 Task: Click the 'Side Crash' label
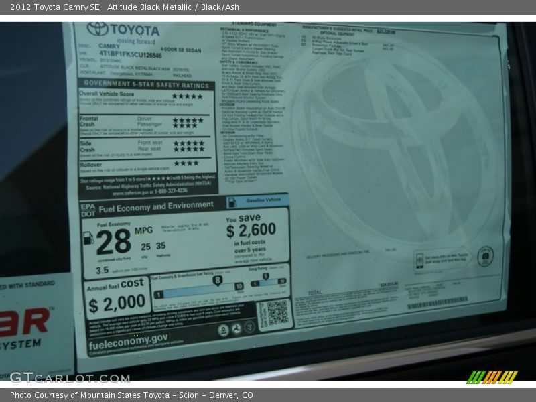(x=88, y=146)
